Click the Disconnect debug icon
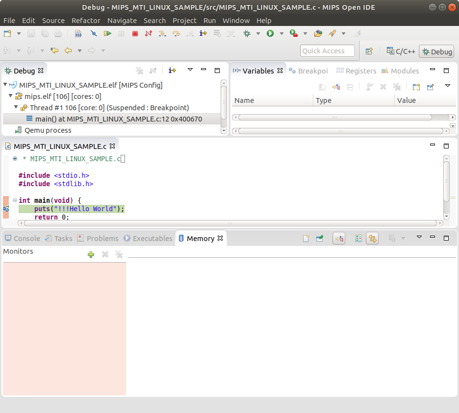459x413 pixels. click(x=149, y=34)
